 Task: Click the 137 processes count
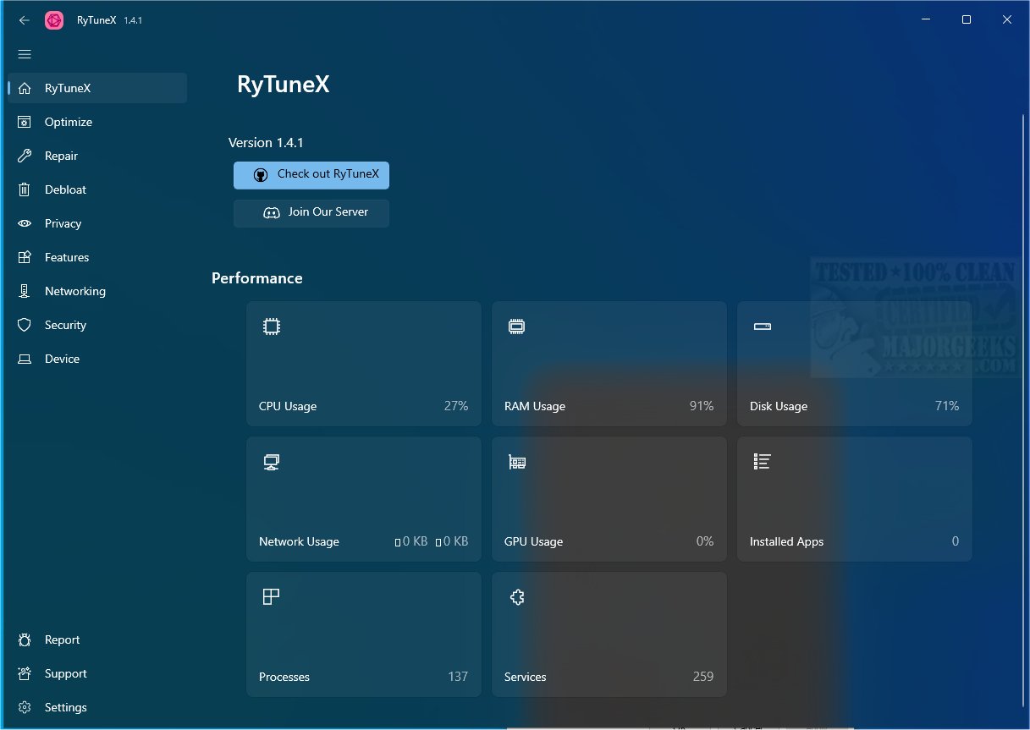[458, 677]
